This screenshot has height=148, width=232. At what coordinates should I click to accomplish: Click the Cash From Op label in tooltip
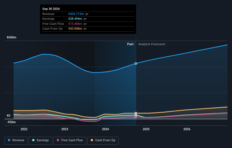click(52, 29)
